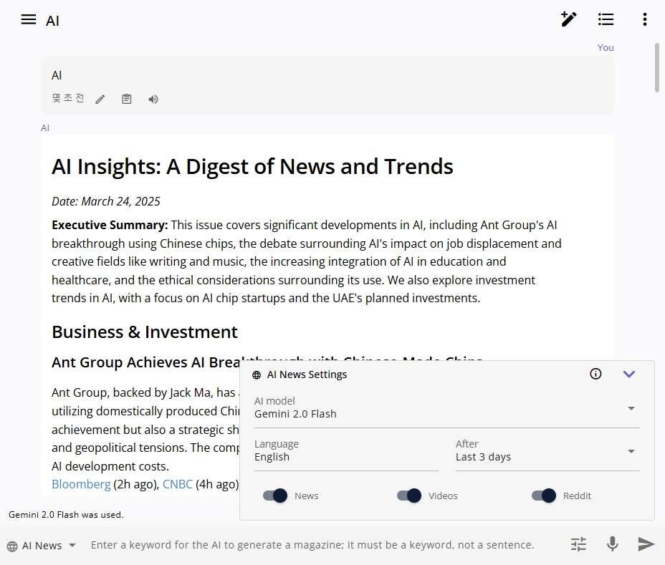
Task: Click the vertical scrollbar thumb
Action: pos(657,68)
